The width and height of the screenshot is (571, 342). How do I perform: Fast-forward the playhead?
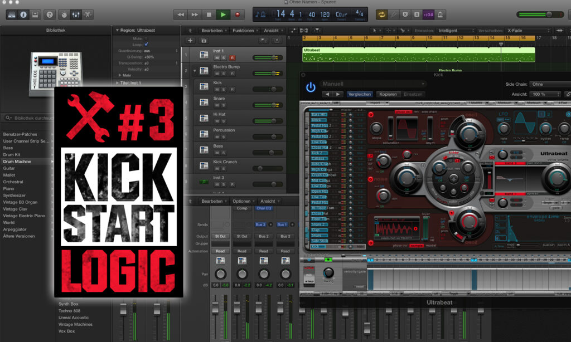pyautogui.click(x=195, y=14)
